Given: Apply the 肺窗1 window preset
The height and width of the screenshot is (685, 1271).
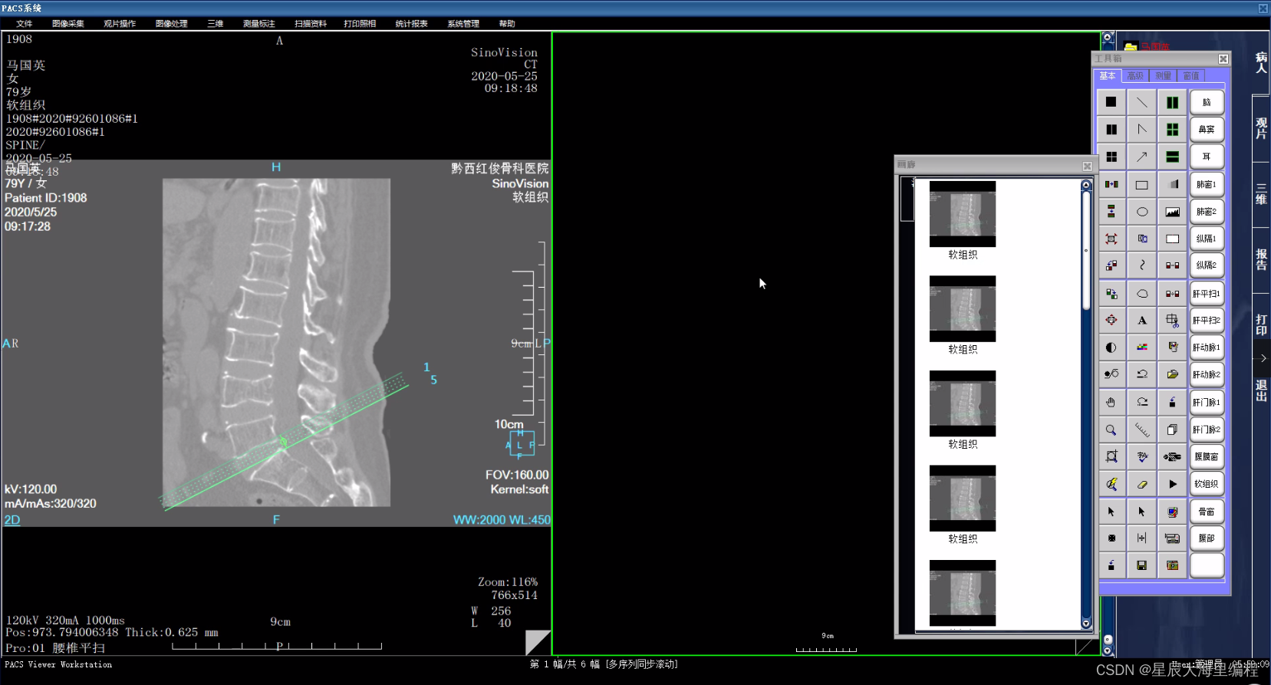Looking at the screenshot, I should (1207, 184).
